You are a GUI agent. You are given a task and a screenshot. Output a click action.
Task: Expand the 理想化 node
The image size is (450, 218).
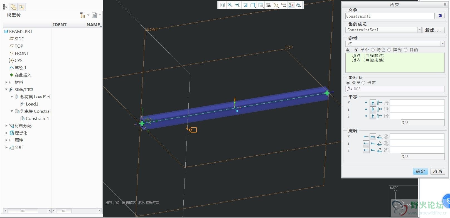(x=6, y=133)
